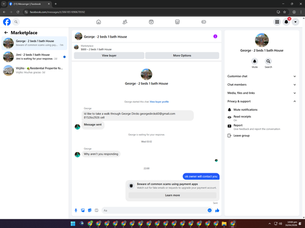Viewport: 305px width, 228px height.
Task: Click 'Message sent' bubble
Action: click(x=93, y=125)
